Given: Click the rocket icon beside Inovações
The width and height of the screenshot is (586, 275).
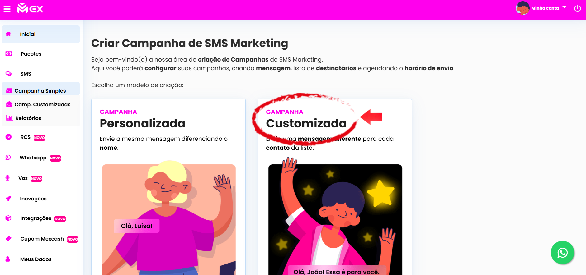Looking at the screenshot, I should coord(8,198).
